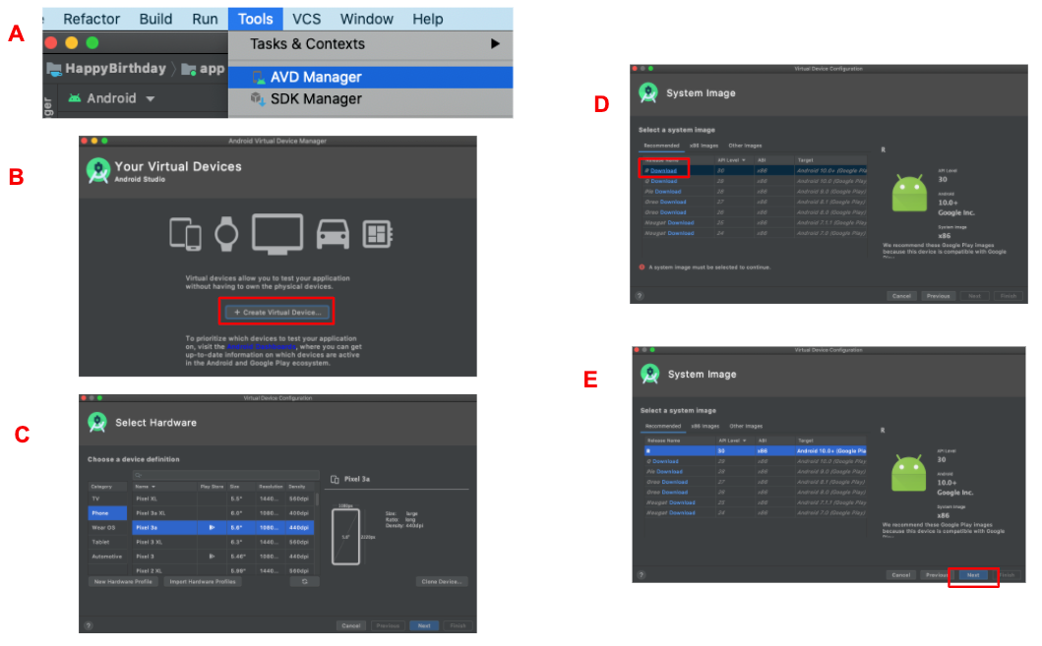Choose SDK Manager from the Tools menu
This screenshot has height=646, width=1042.
[371, 99]
